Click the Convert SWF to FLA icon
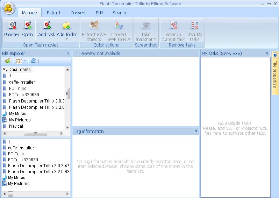 click(x=119, y=25)
